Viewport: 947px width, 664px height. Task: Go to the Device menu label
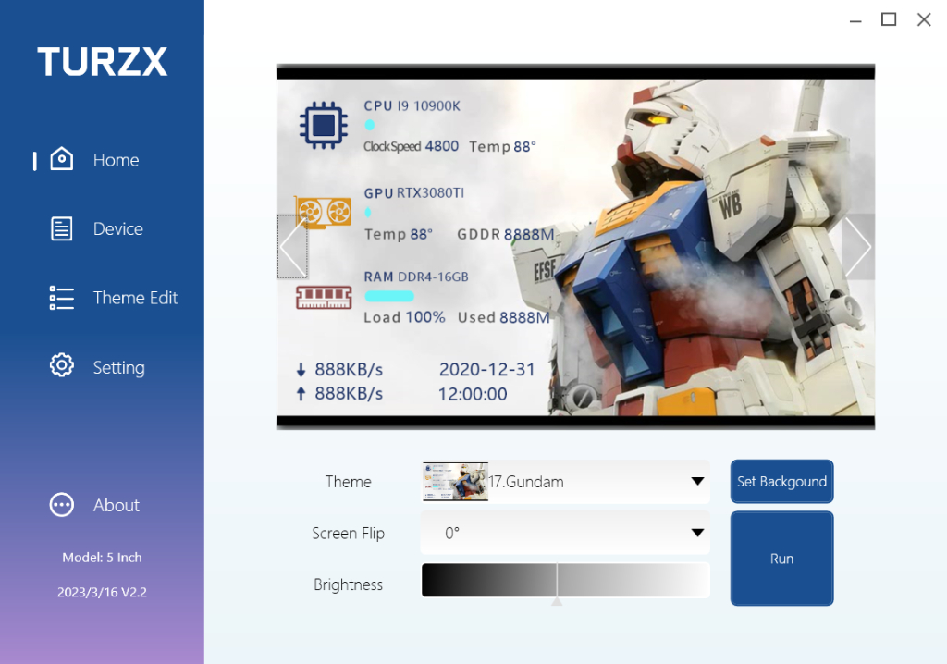(x=118, y=228)
